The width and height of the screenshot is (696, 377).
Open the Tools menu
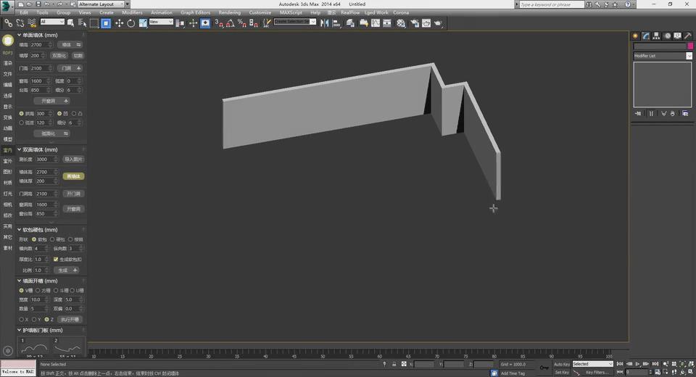pos(43,12)
